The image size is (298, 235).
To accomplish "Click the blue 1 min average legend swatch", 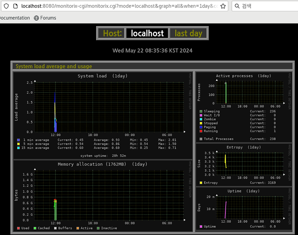I will point(18,140).
